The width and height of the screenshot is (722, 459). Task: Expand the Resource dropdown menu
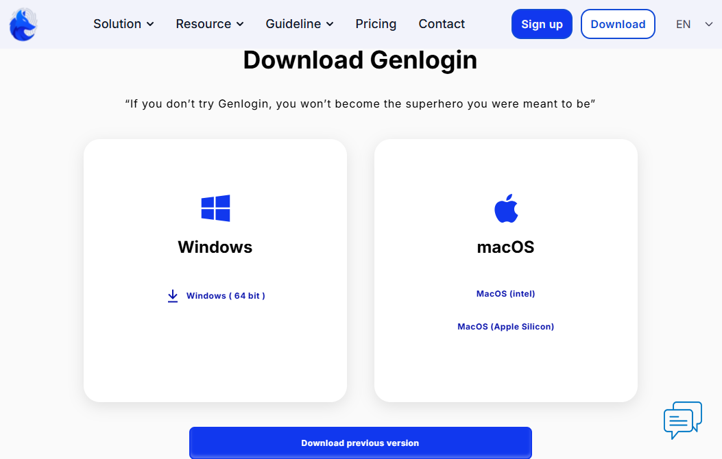pos(204,24)
